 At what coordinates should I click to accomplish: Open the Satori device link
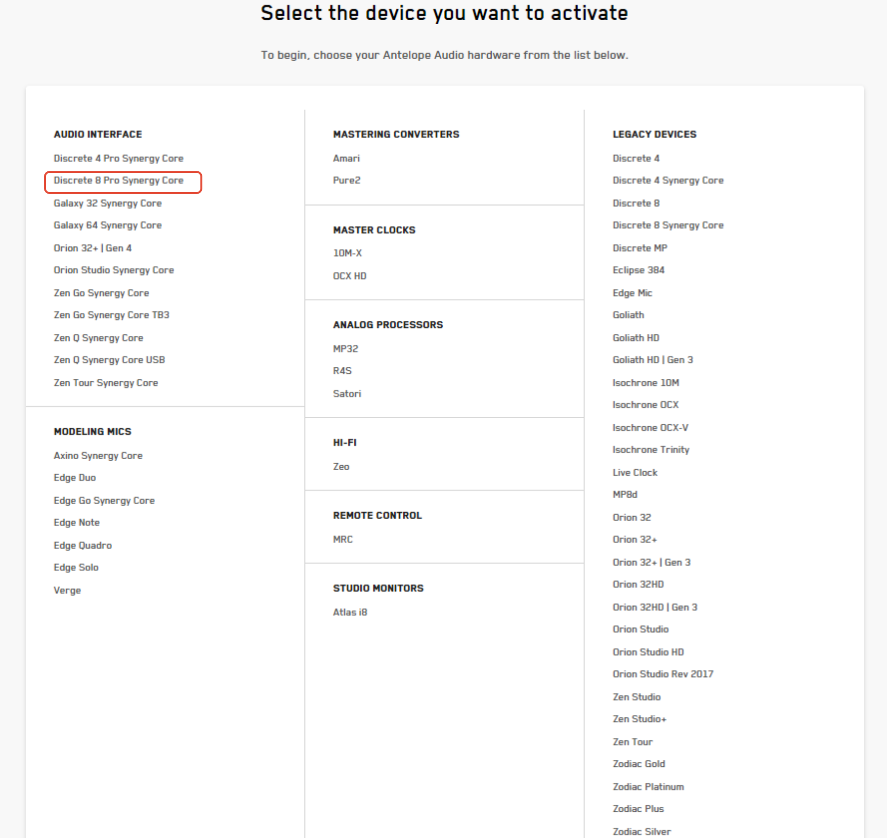(347, 394)
